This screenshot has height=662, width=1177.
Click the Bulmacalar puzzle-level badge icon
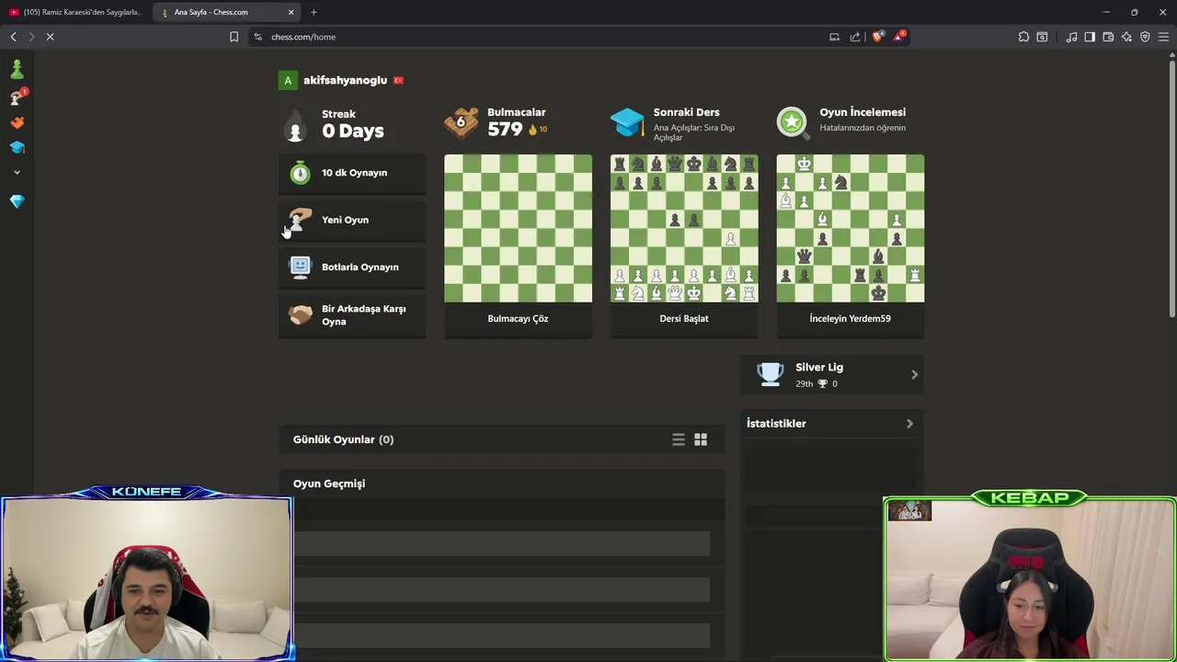pyautogui.click(x=462, y=121)
